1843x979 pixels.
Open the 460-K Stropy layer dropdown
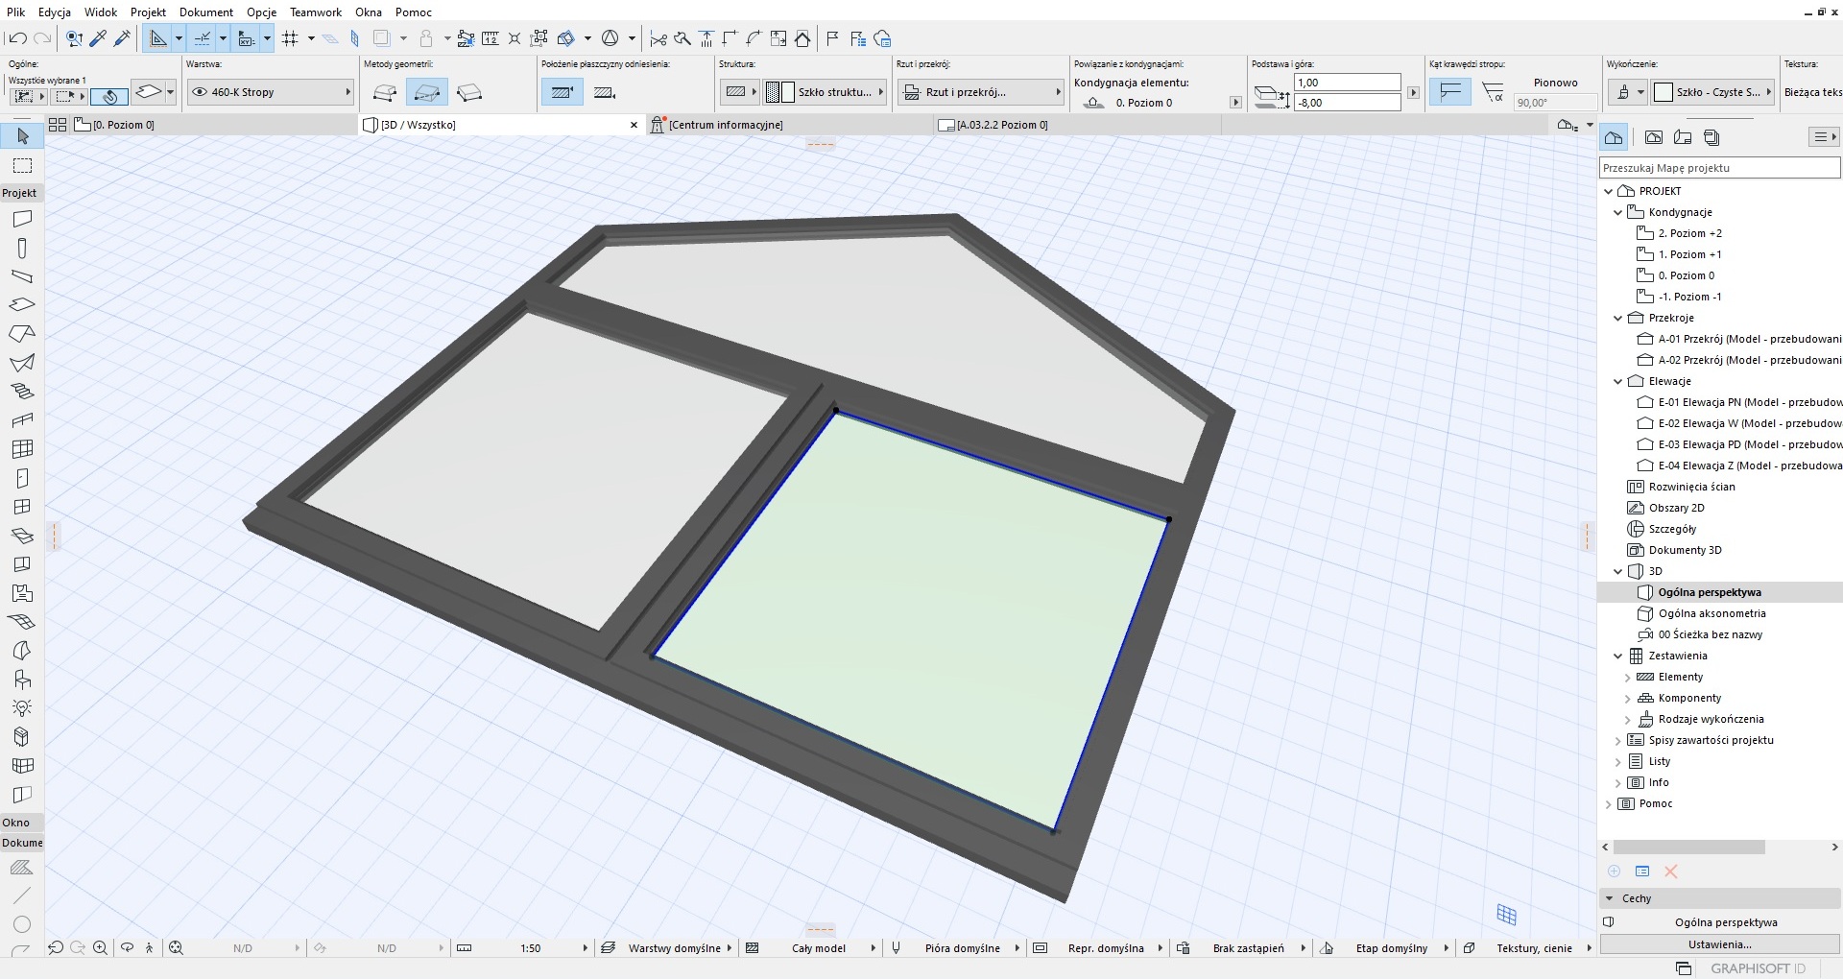270,92
